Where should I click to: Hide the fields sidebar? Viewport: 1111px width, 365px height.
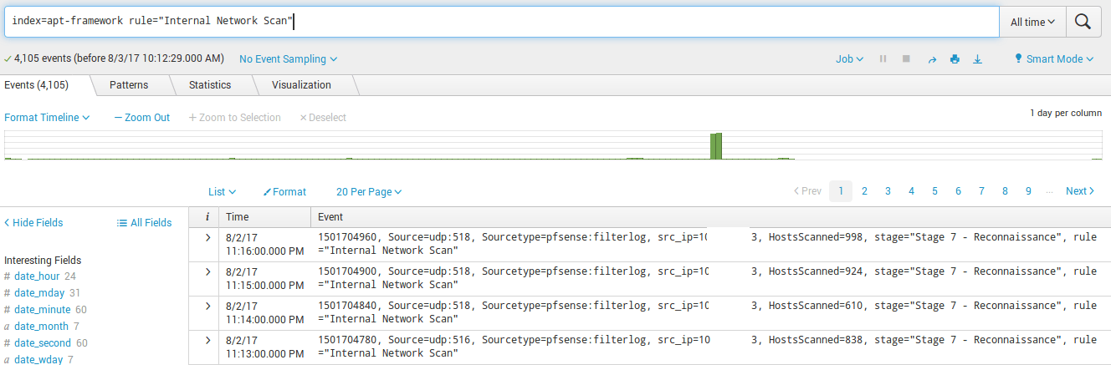pyautogui.click(x=33, y=223)
